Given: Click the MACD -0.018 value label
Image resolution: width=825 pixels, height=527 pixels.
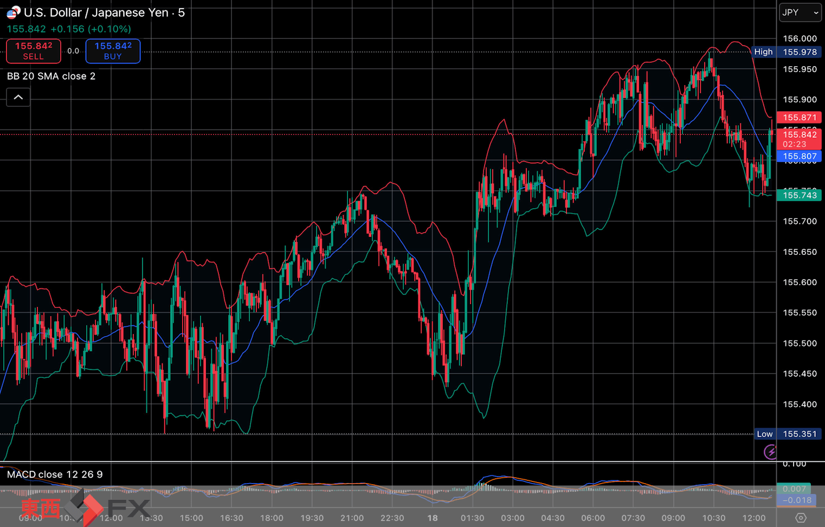Looking at the screenshot, I should 794,500.
